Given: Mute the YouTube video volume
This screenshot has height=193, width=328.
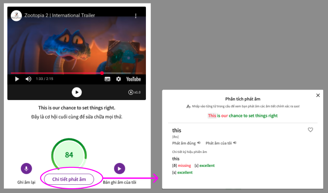Looking at the screenshot, I should (28, 79).
